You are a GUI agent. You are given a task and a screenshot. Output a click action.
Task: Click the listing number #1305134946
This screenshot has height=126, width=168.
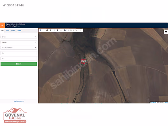click(x=14, y=5)
